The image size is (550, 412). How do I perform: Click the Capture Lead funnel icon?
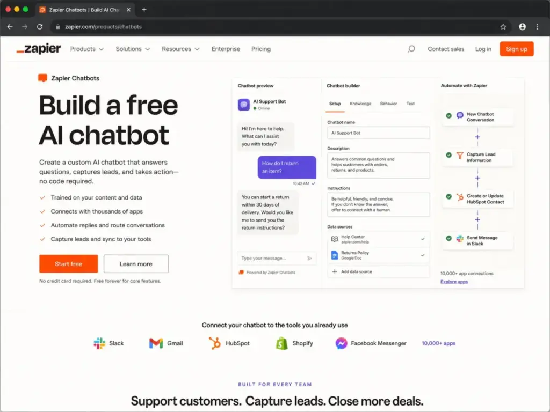pyautogui.click(x=460, y=155)
